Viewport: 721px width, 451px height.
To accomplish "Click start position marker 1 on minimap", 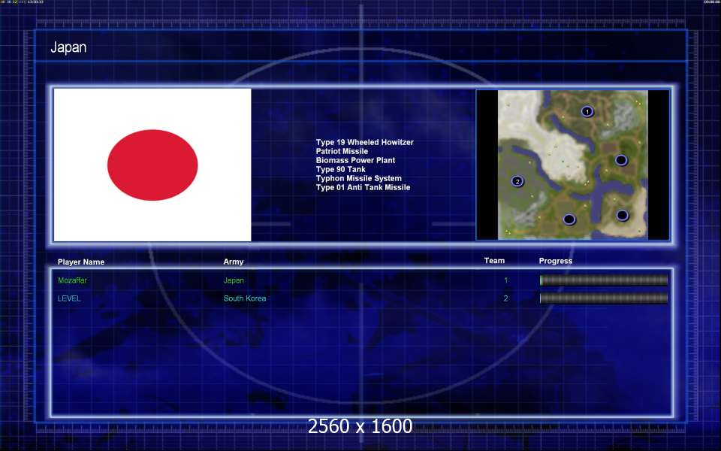I will 587,111.
